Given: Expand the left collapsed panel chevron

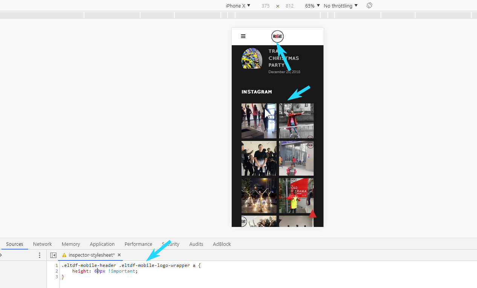Looking at the screenshot, I should 1,255.
